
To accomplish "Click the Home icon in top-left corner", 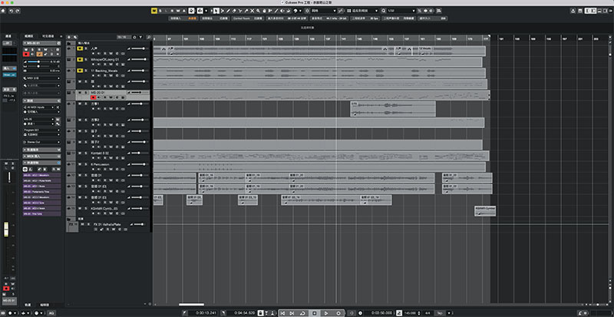I will tap(3, 11).
